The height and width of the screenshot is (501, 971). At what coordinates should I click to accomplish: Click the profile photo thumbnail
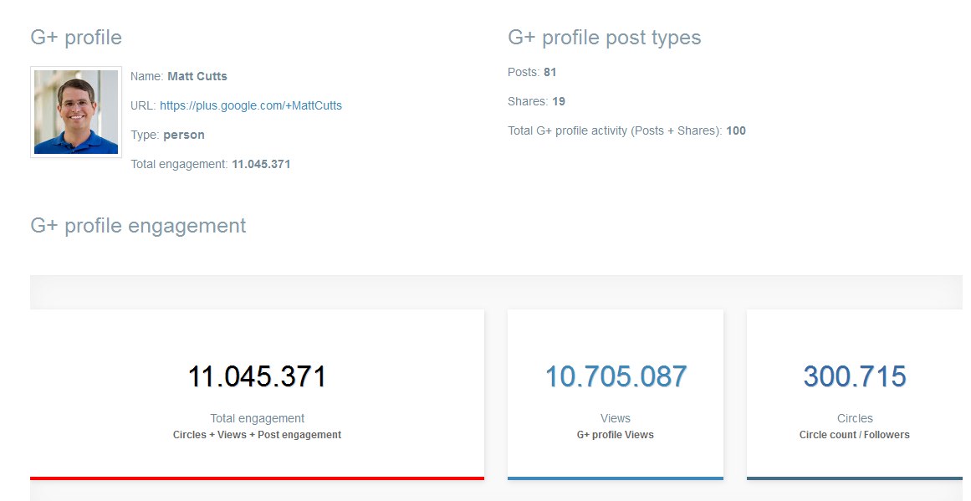(76, 112)
